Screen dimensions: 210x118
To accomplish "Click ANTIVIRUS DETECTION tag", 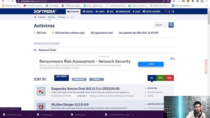I will (156, 104).
